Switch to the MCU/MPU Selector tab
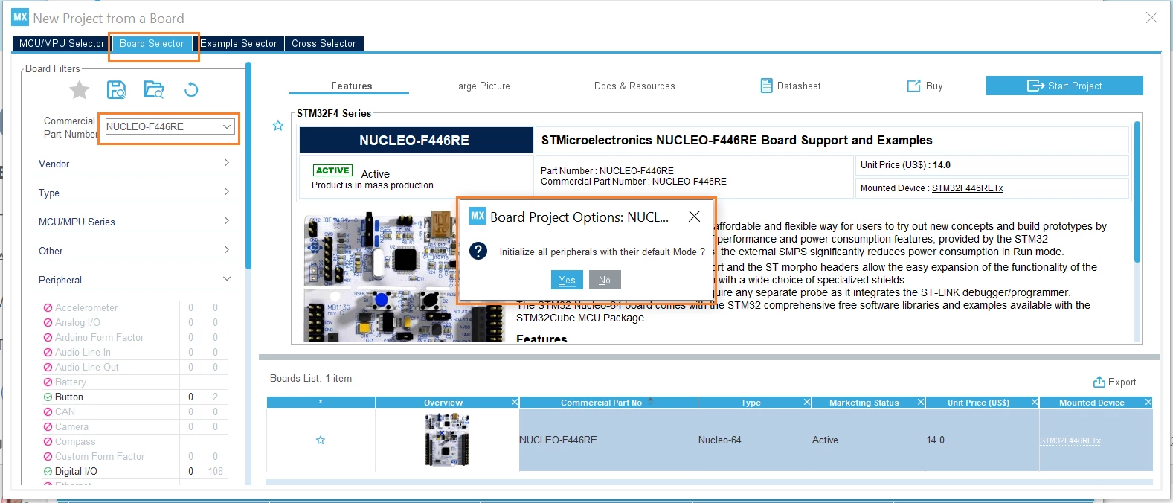 pyautogui.click(x=62, y=44)
